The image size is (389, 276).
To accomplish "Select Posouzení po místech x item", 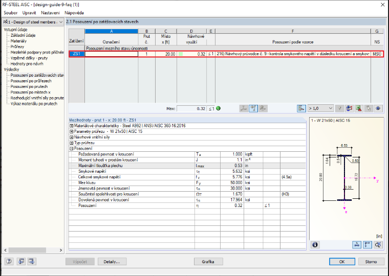I will point(31,92).
